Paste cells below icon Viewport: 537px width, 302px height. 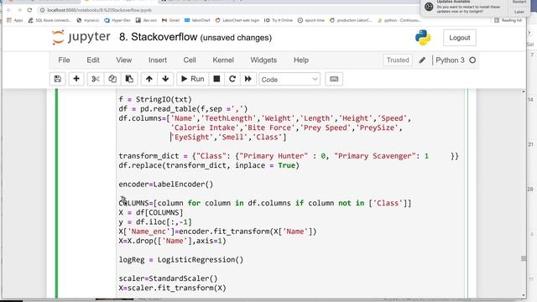tap(129, 79)
